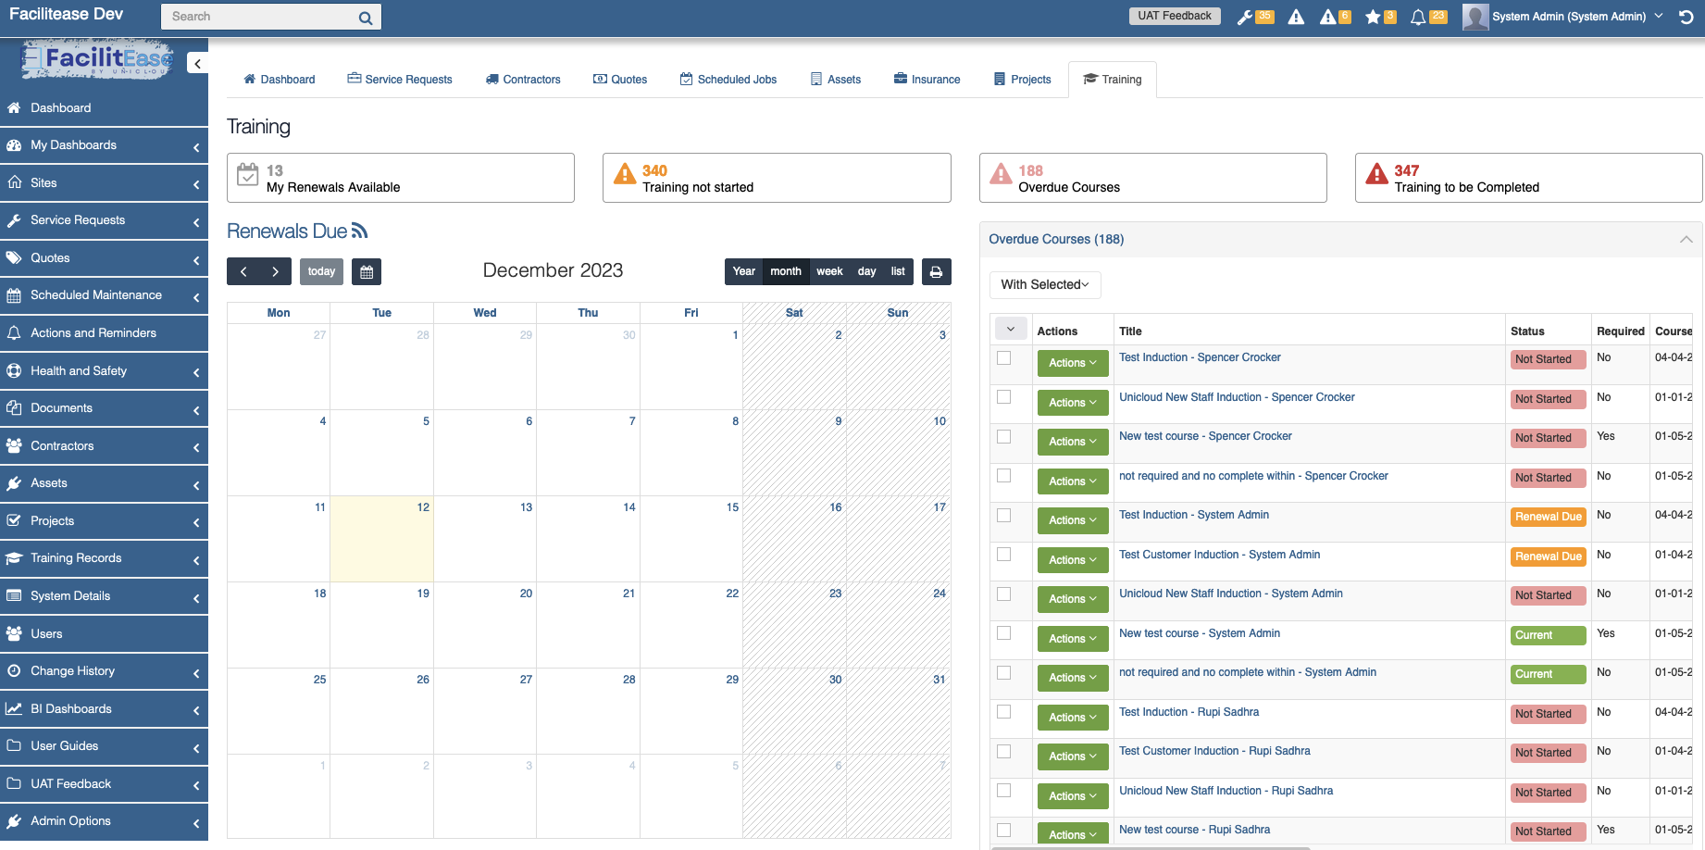1705x850 pixels.
Task: Expand Actions for Test Customer Induction - System Admin
Action: [x=1072, y=559]
